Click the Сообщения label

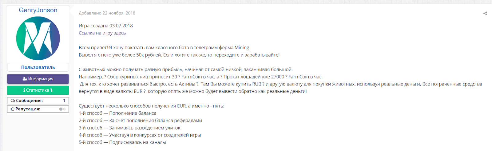[x=29, y=101]
